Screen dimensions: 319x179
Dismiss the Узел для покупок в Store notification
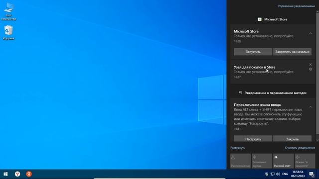pyautogui.click(x=311, y=64)
